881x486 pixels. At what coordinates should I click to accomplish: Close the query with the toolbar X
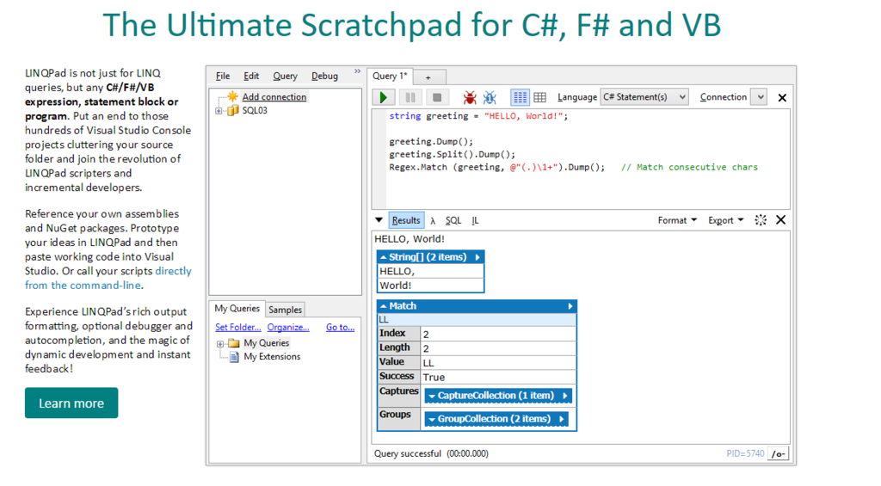click(782, 98)
